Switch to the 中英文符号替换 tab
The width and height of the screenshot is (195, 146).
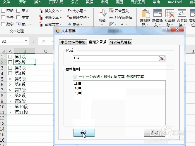[73, 42]
